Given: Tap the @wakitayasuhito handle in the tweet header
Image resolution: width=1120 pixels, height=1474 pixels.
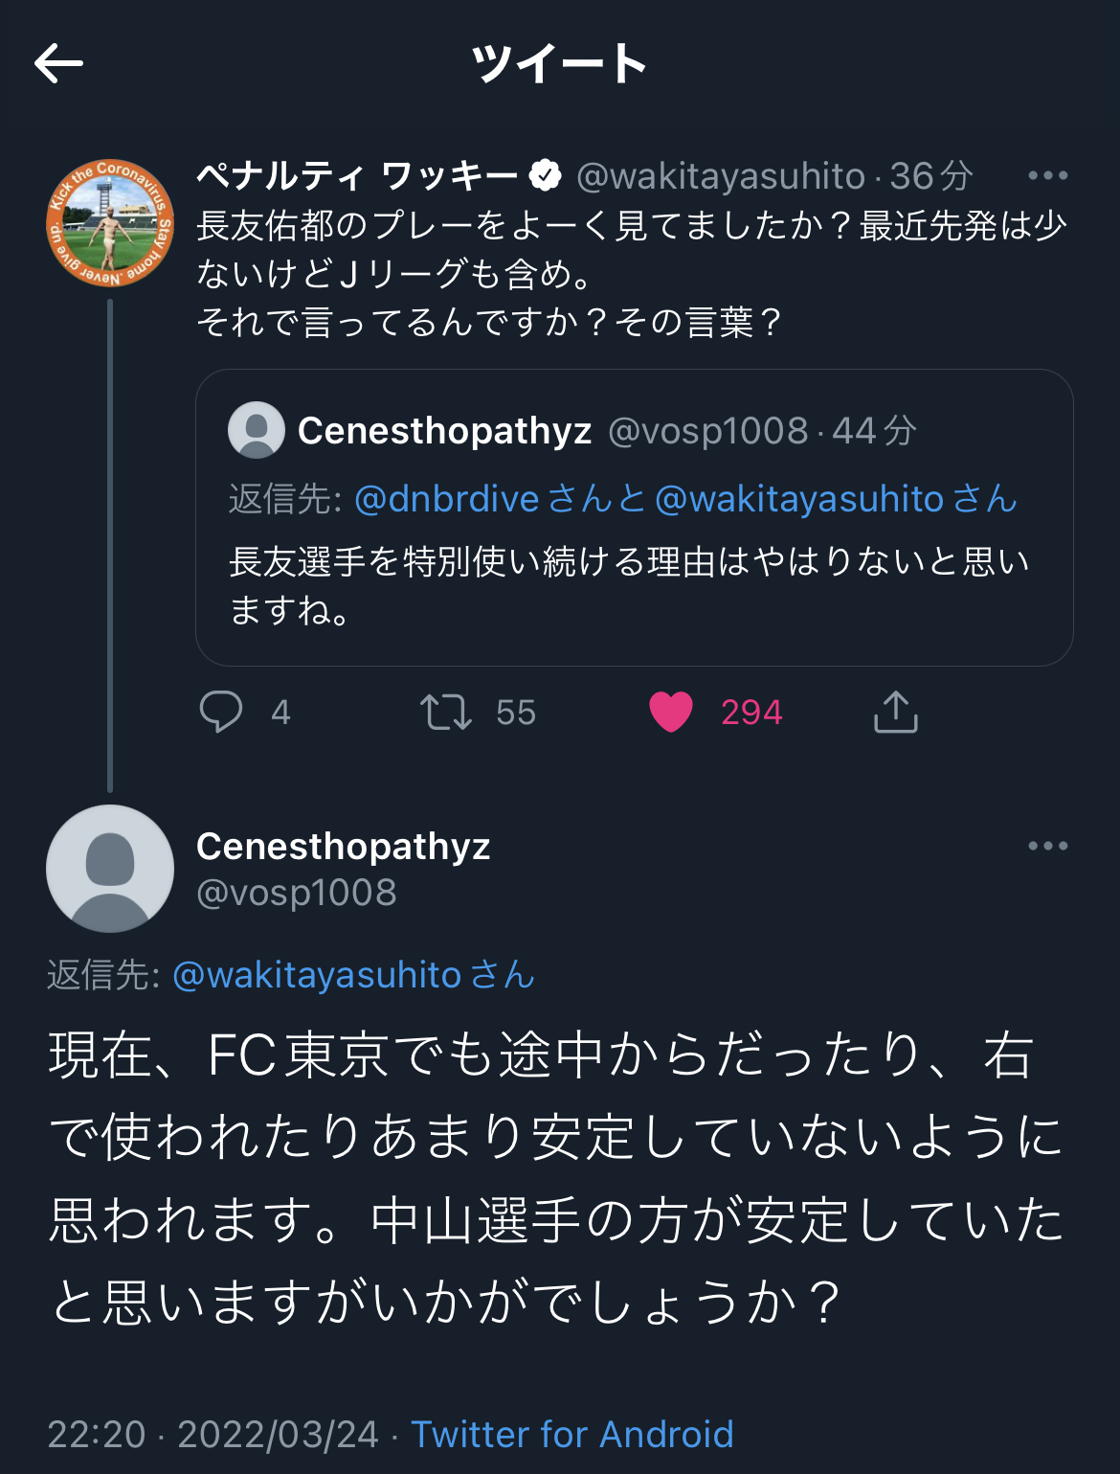Looking at the screenshot, I should 721,175.
